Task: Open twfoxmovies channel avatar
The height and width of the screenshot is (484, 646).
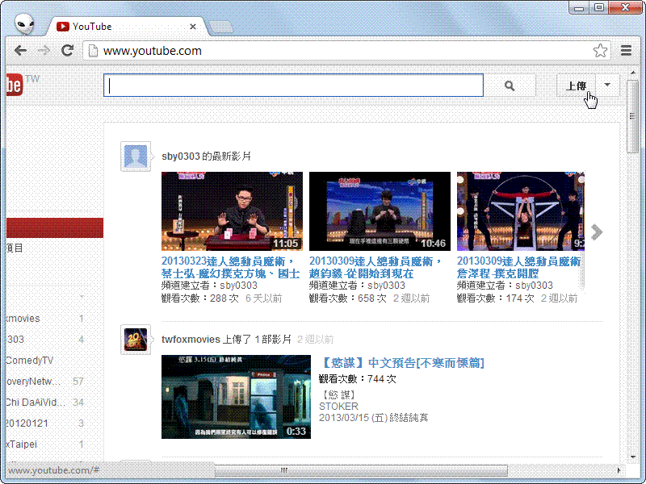Action: click(136, 340)
